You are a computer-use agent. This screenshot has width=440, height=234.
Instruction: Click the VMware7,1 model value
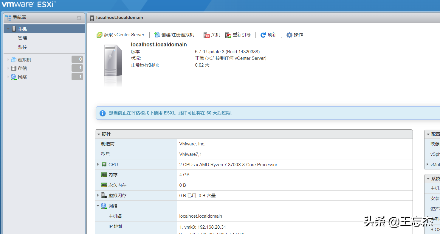190,154
